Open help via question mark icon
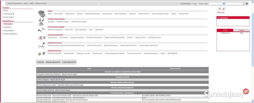This screenshot has height=103, width=254. [247, 3]
